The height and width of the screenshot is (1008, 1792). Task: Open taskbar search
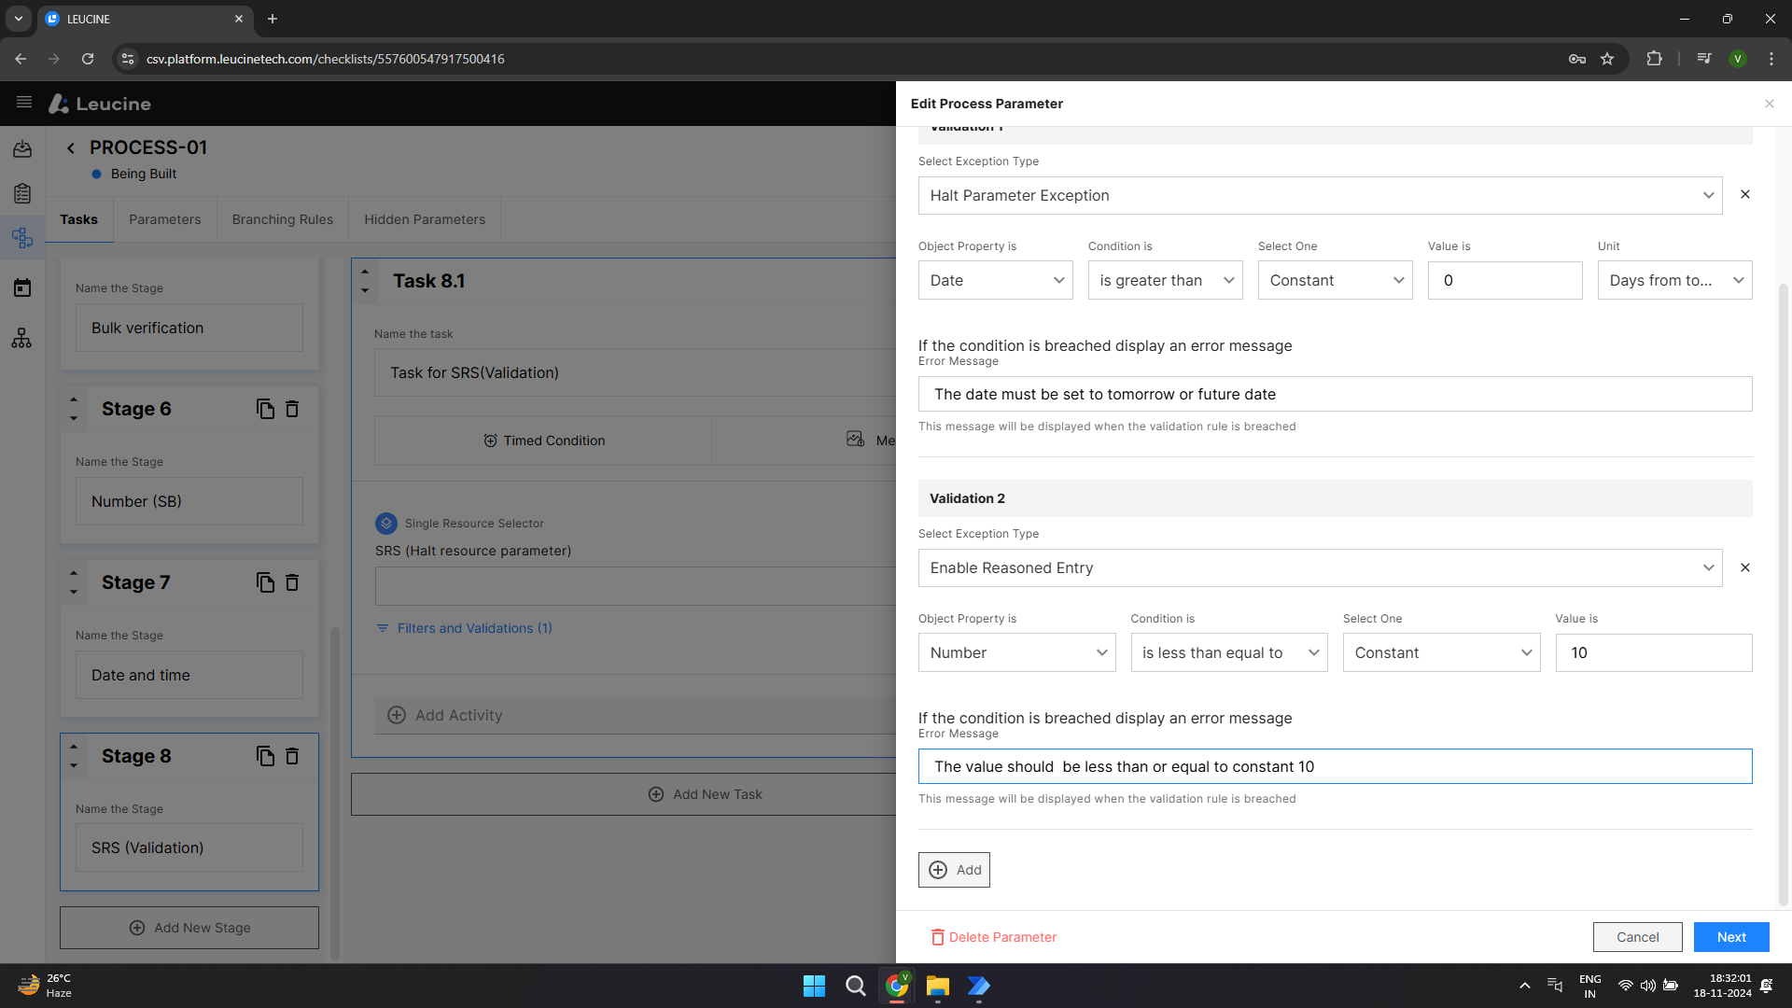tap(855, 986)
